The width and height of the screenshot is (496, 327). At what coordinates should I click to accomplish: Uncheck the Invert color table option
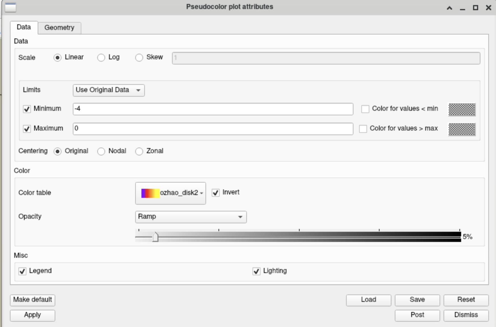pos(215,193)
